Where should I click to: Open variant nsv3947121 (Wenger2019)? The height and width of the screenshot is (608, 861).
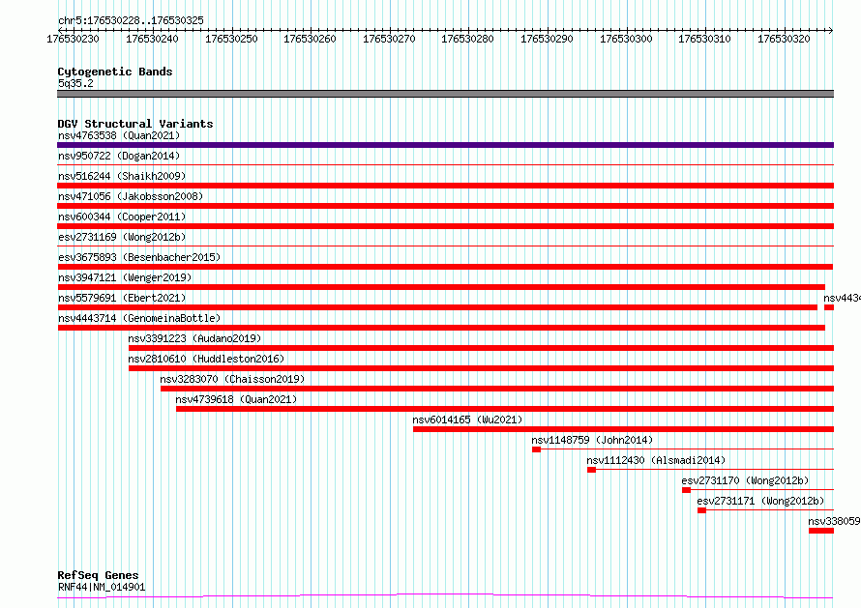click(125, 277)
